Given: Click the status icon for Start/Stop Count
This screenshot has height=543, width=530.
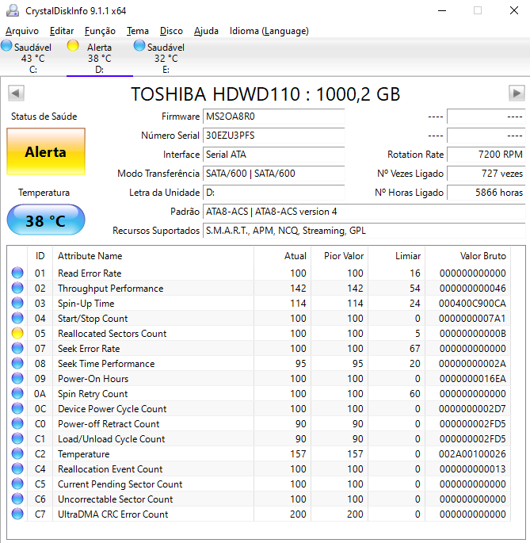Looking at the screenshot, I should pos(17,318).
